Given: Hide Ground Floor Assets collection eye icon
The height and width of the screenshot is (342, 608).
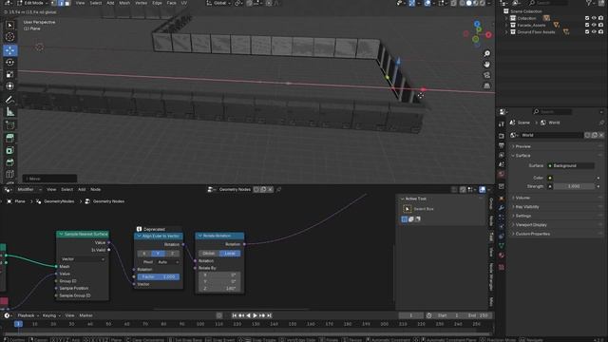Looking at the screenshot, I should coord(594,32).
